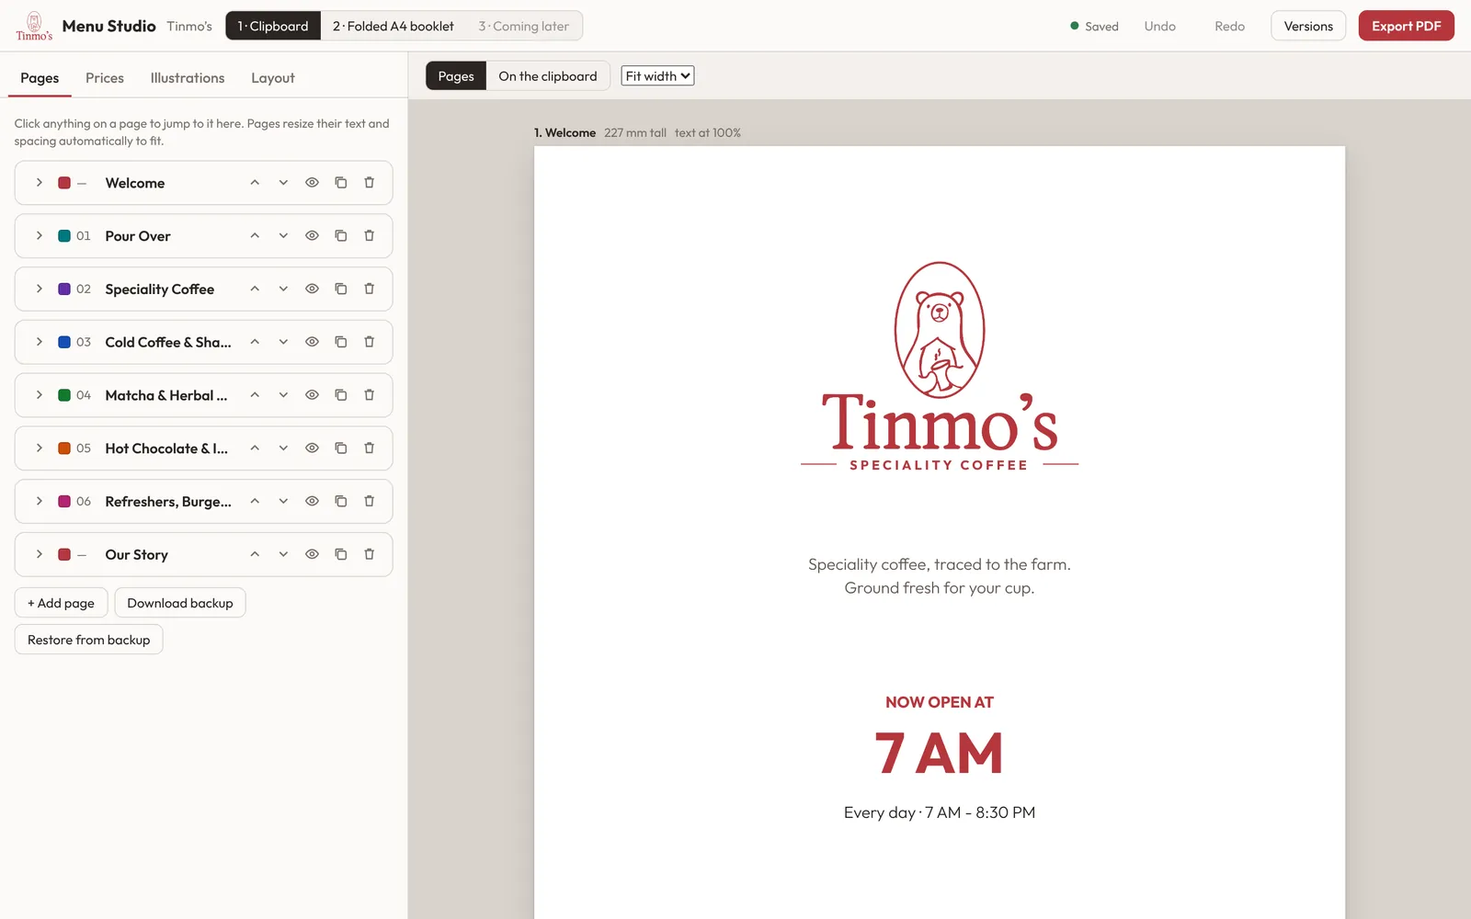Image resolution: width=1471 pixels, height=919 pixels.
Task: Duplicate the Refreshers, Burgers page
Action: tap(340, 501)
